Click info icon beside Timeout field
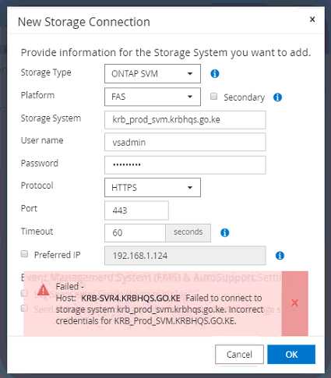The width and height of the screenshot is (331, 378). (x=225, y=232)
